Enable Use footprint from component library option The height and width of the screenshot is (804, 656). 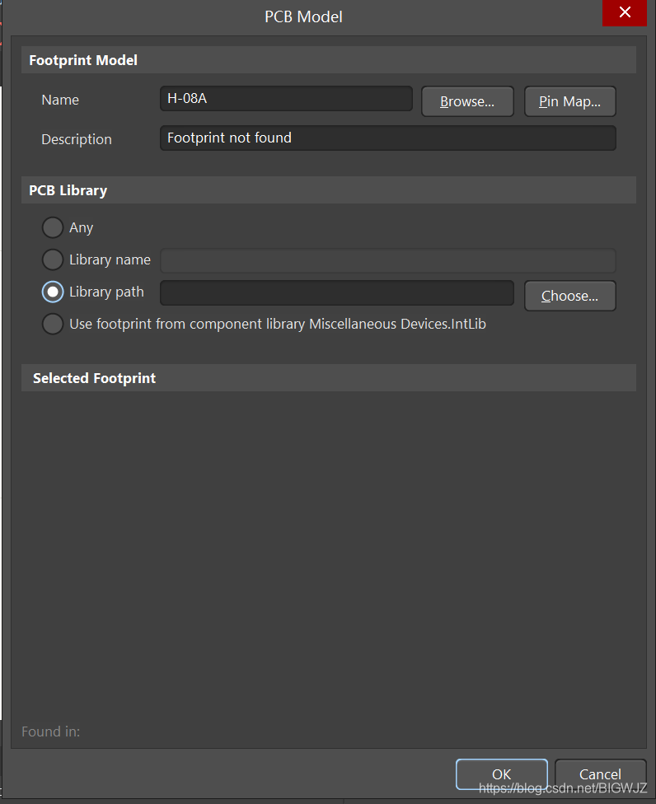point(53,324)
